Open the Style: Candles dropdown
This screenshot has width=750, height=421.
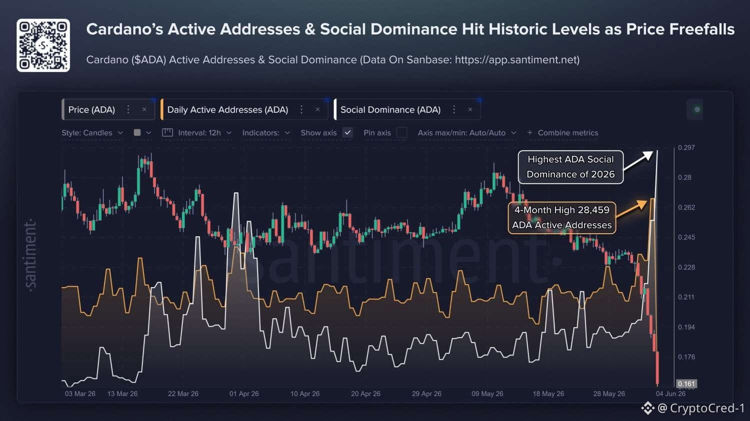click(92, 133)
